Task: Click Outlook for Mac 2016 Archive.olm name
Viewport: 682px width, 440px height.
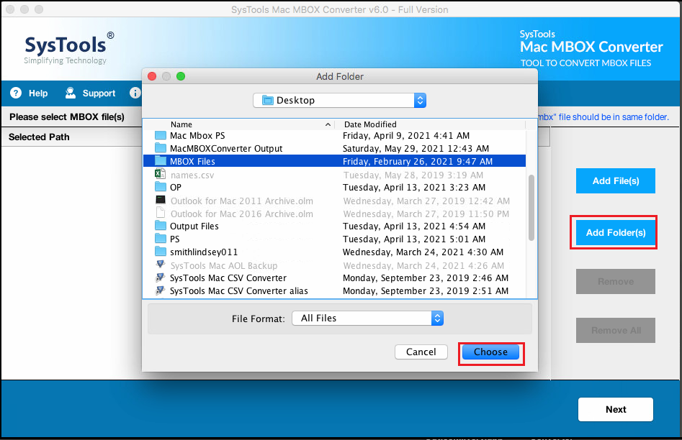Action: click(242, 214)
